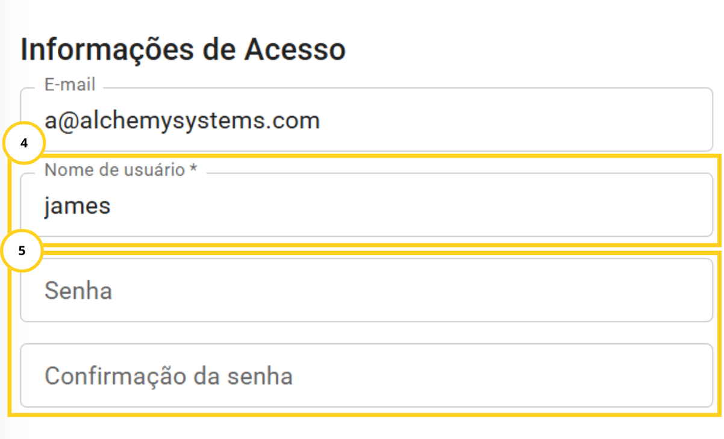Click the small E-mail floating label

point(70,85)
